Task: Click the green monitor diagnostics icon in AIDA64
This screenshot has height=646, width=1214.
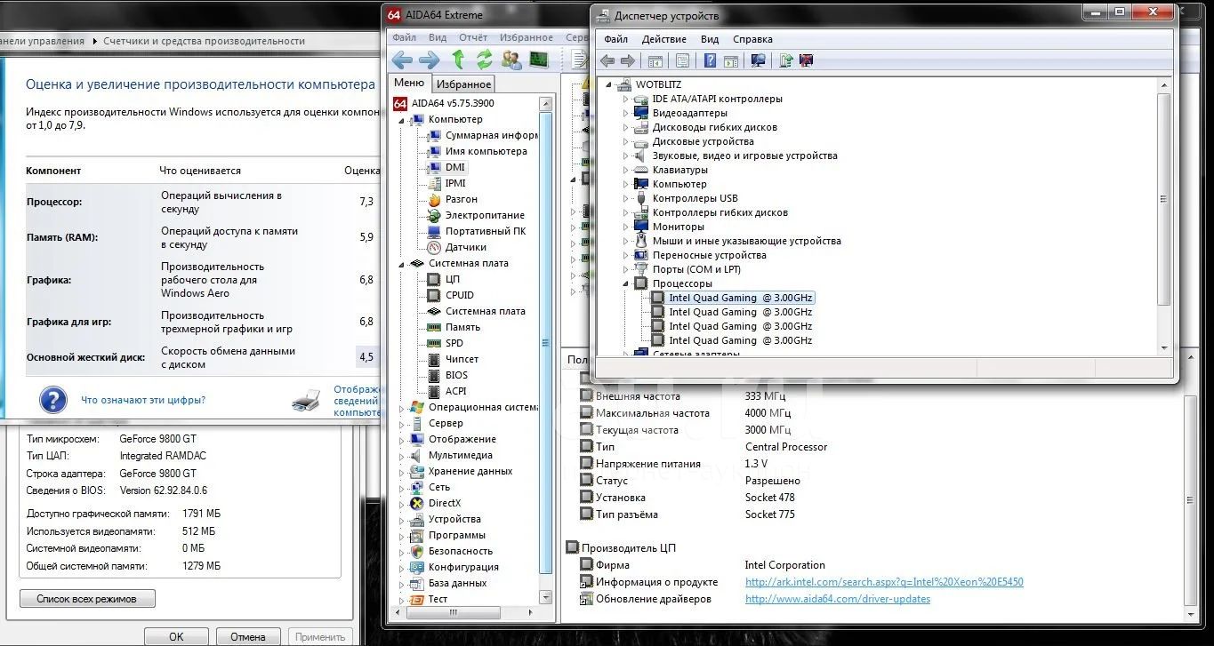Action: point(539,60)
